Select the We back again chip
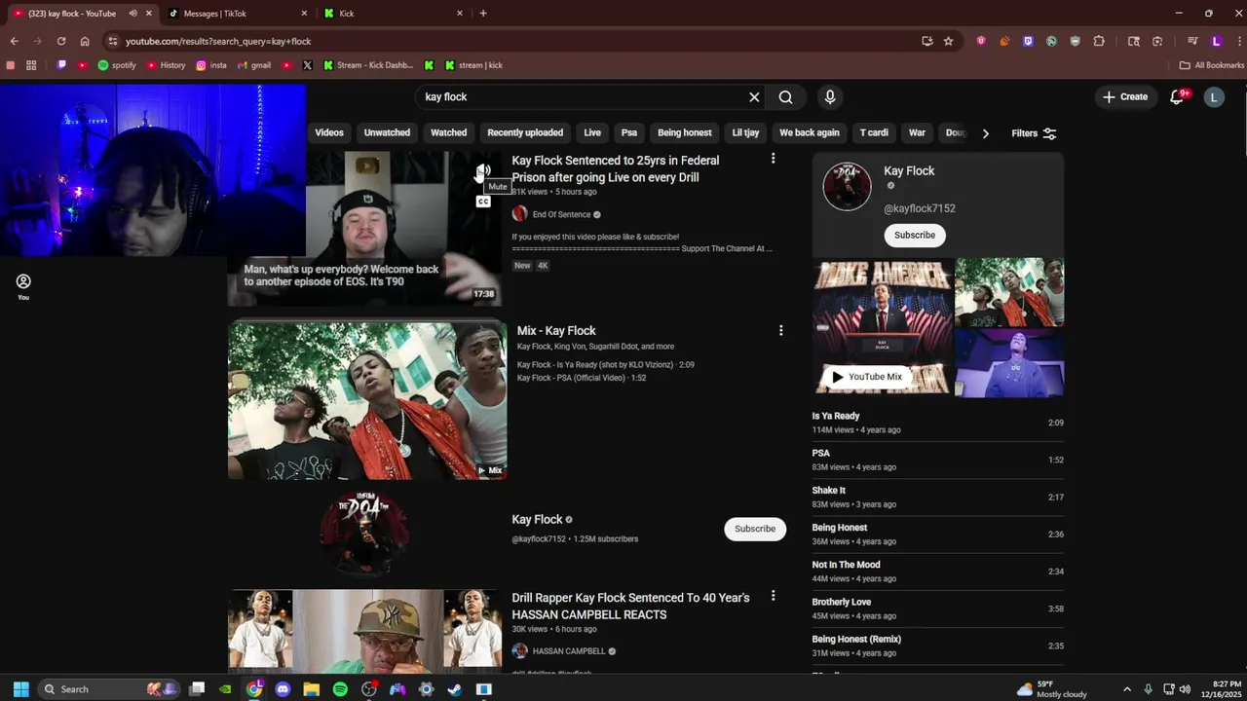Image resolution: width=1247 pixels, height=701 pixels. pyautogui.click(x=810, y=132)
